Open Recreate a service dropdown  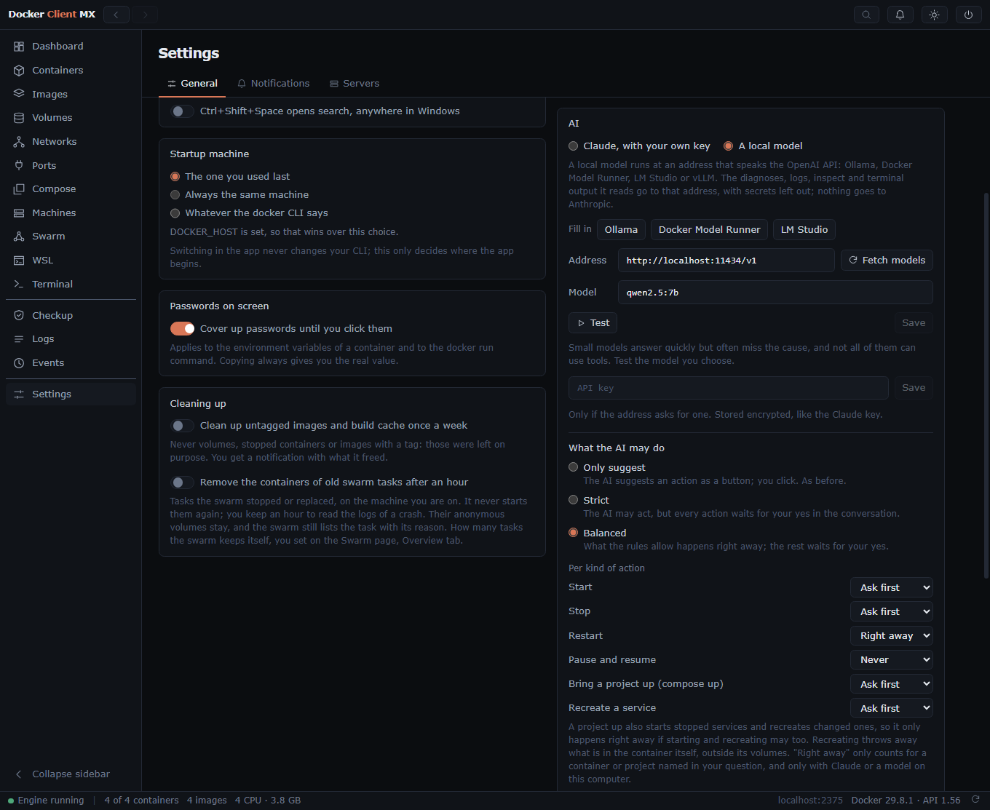(892, 708)
